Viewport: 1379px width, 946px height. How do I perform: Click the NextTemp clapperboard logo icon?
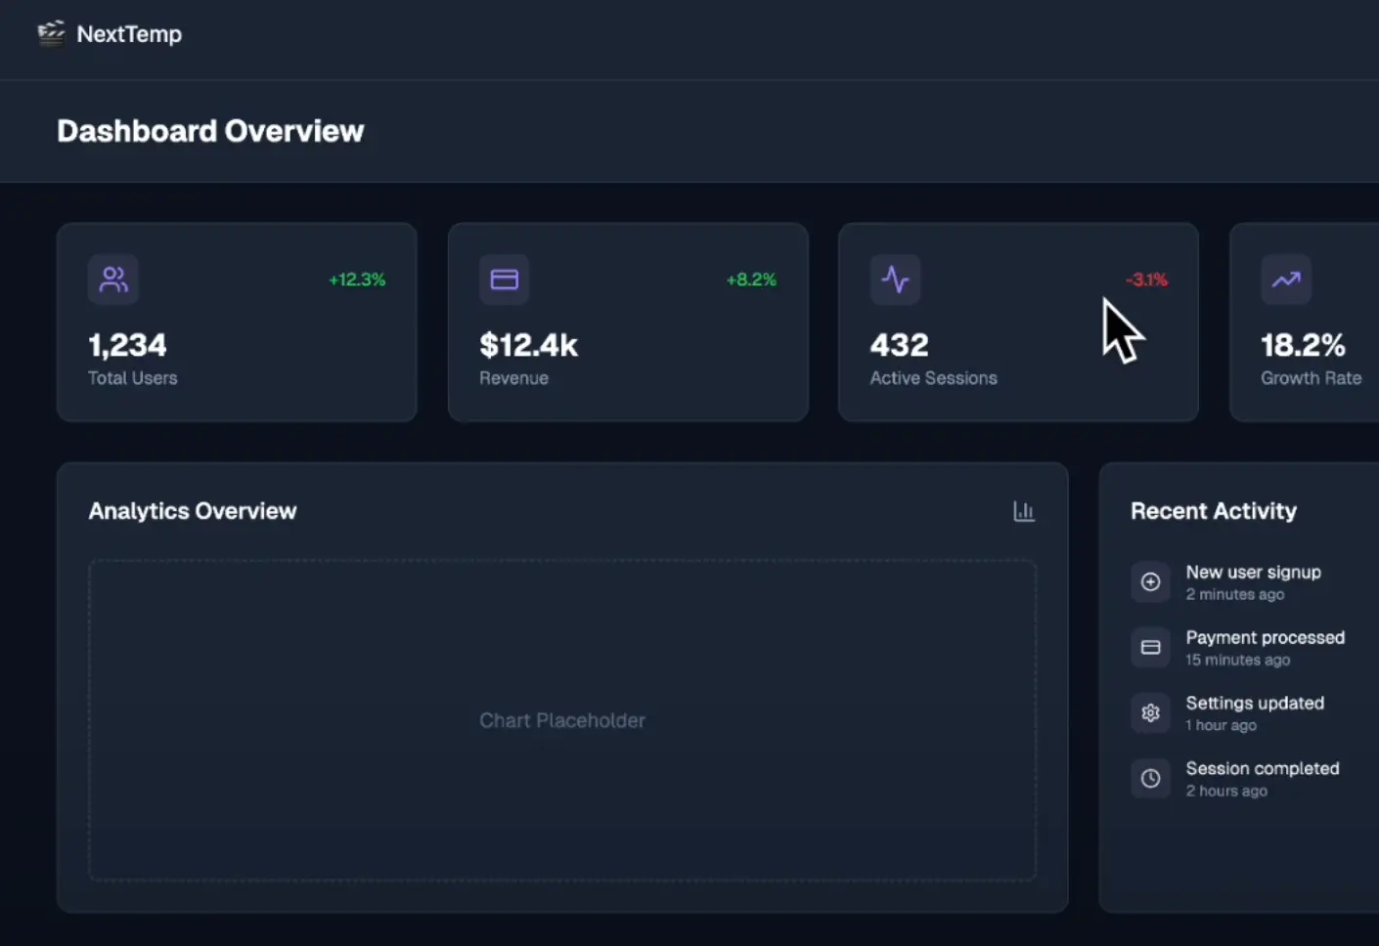[x=51, y=33]
